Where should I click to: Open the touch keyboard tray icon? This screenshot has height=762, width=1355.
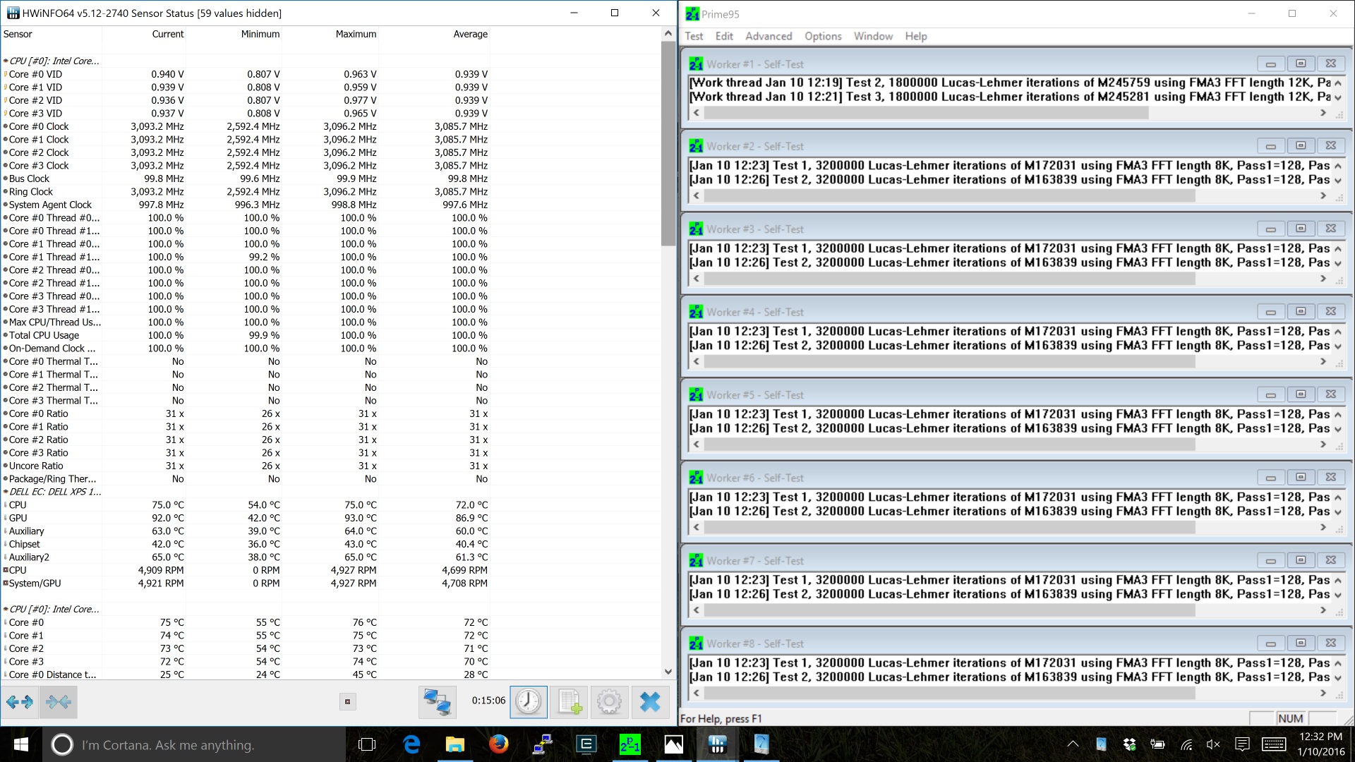click(x=1274, y=744)
